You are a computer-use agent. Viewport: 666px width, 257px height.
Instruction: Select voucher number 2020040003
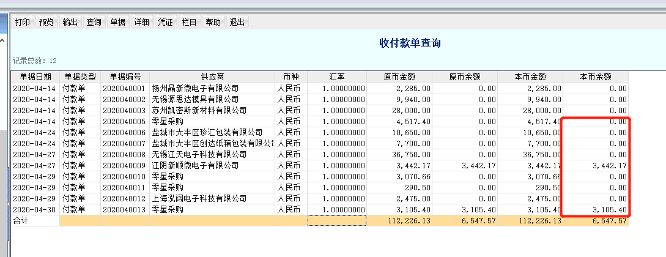click(x=125, y=110)
